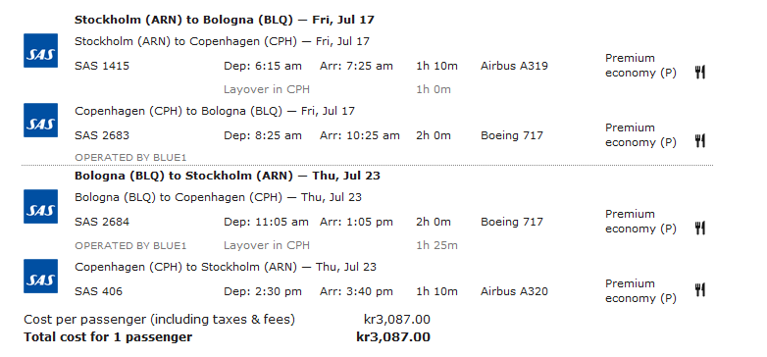Click flight number SAS 1415
This screenshot has height=357, width=767.
pyautogui.click(x=102, y=66)
